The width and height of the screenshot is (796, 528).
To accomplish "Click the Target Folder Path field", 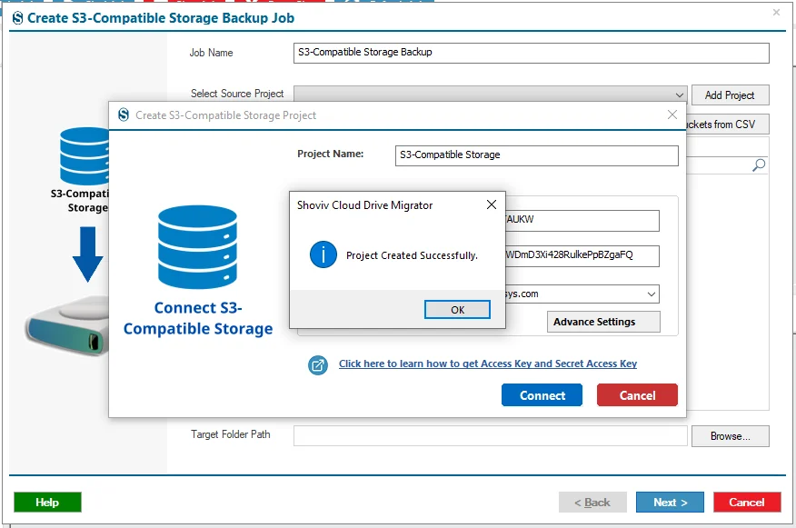I will [490, 436].
